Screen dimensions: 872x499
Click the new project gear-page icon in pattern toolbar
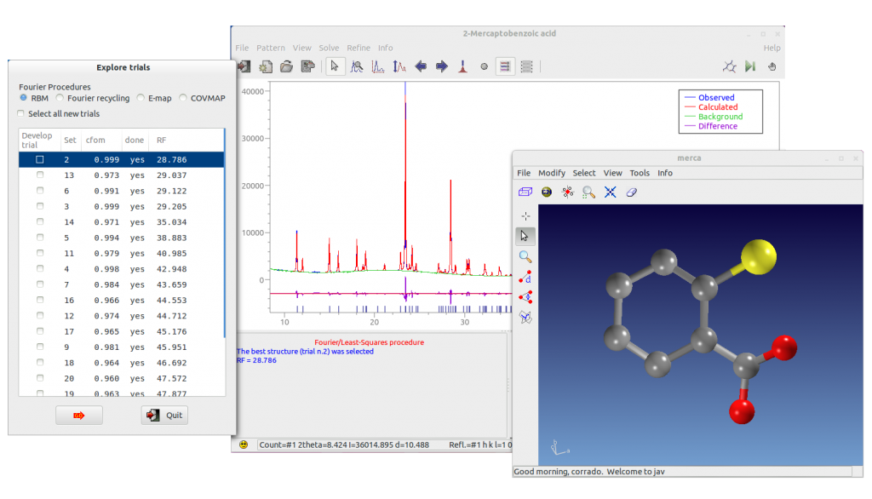[x=266, y=66]
